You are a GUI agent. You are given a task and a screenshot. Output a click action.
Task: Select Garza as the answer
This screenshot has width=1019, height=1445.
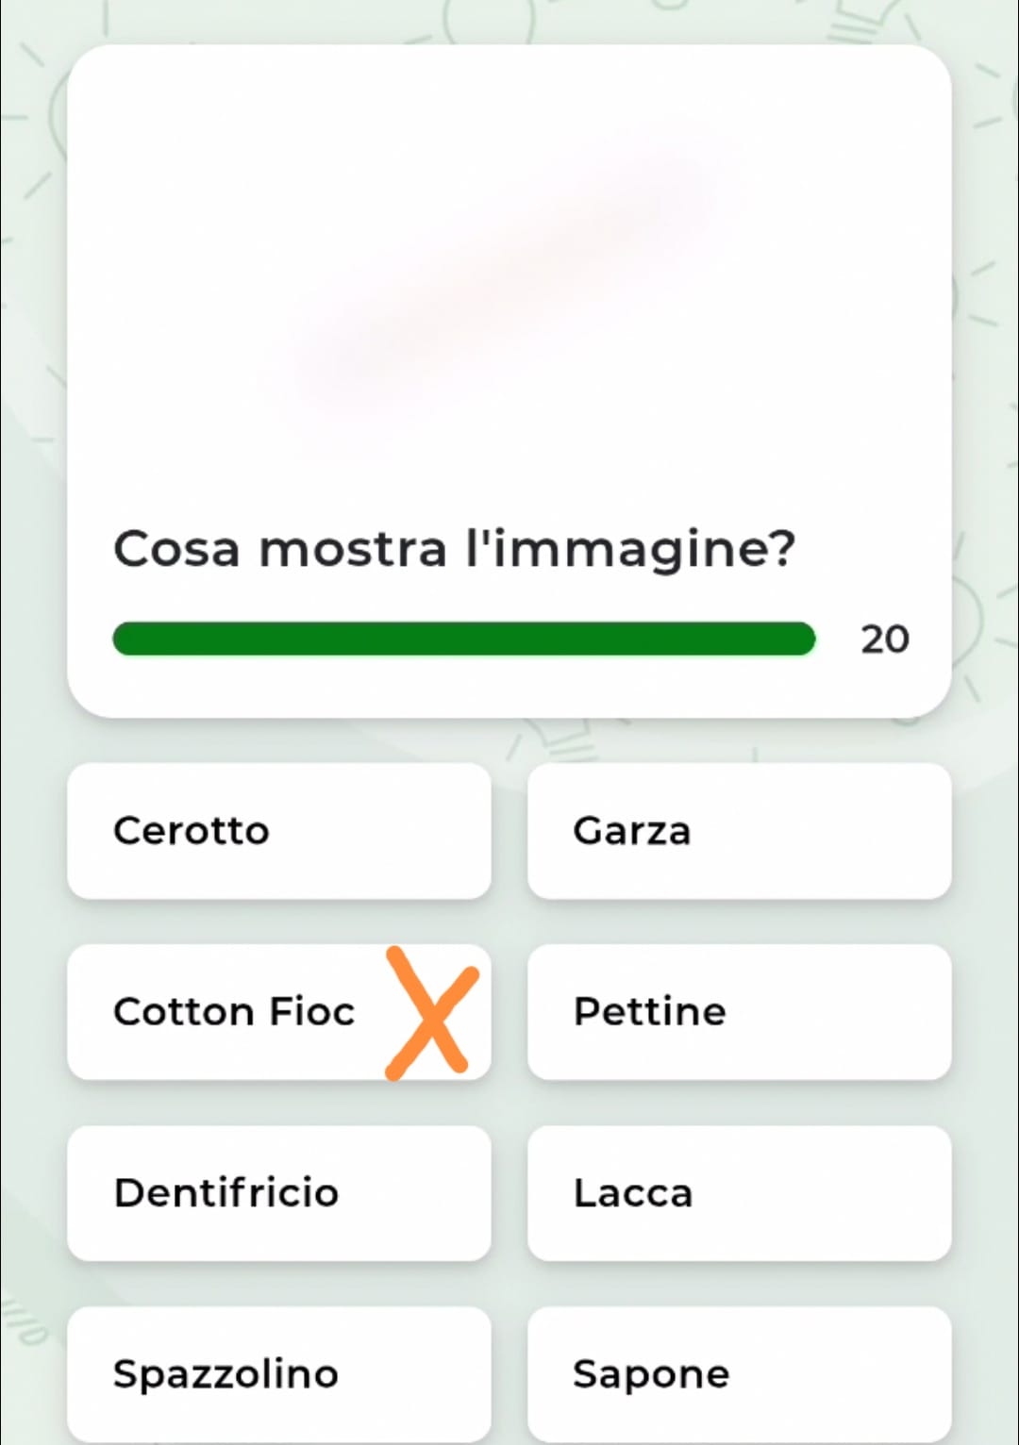[x=739, y=831]
